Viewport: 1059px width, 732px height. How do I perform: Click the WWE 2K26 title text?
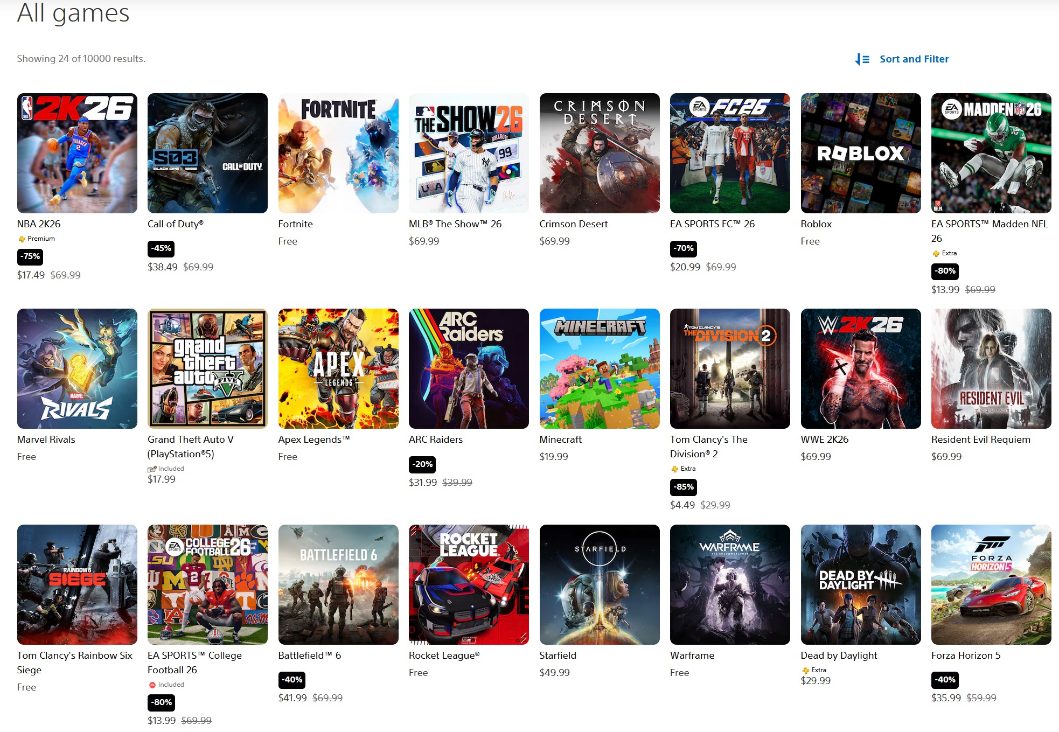[x=824, y=440]
